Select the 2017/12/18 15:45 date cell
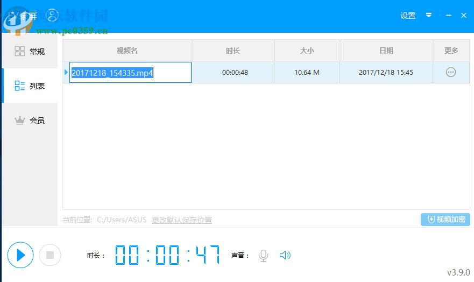 pos(386,73)
